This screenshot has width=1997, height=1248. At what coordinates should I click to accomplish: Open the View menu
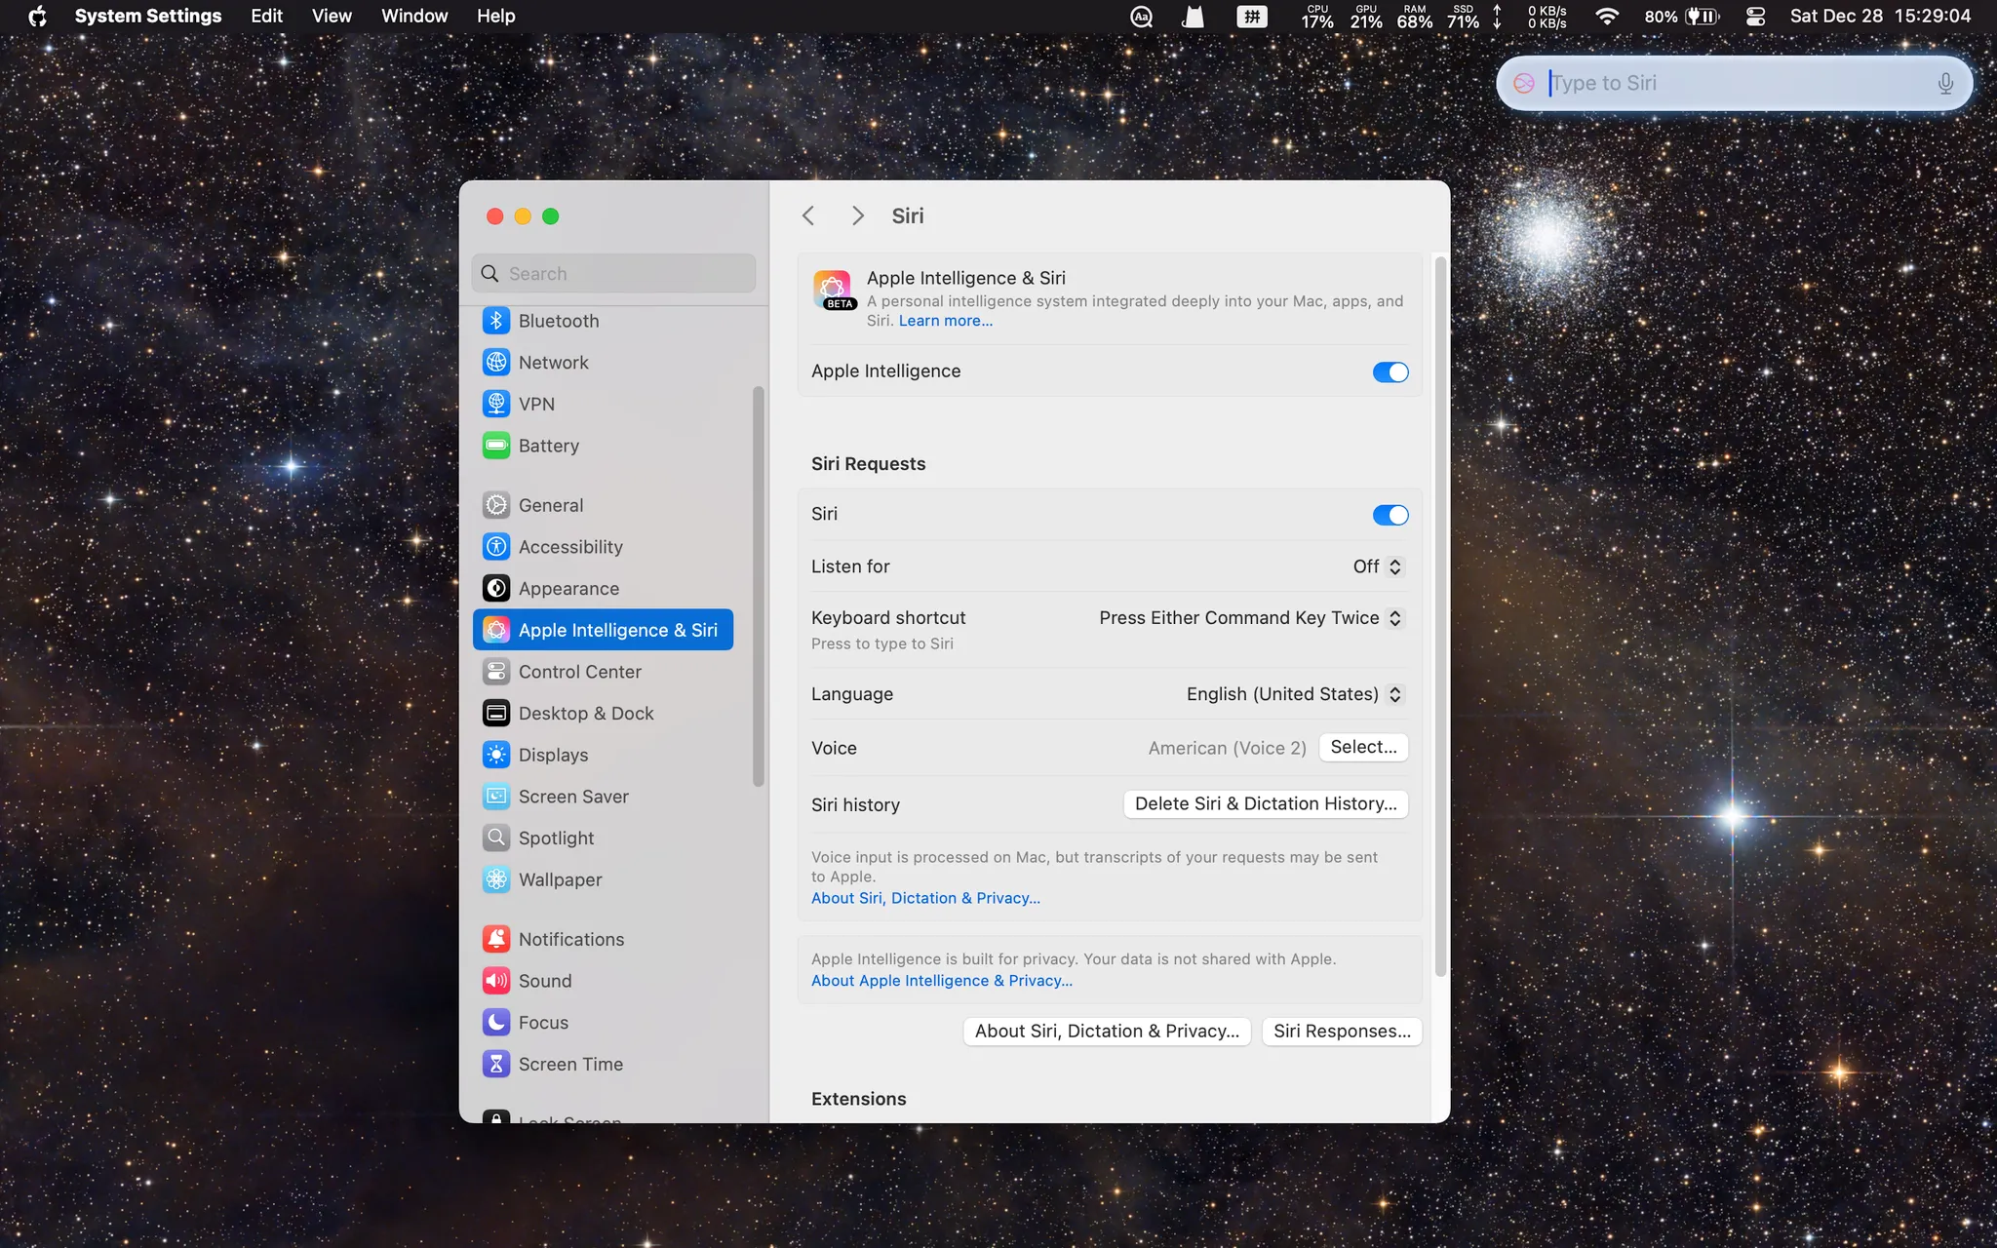[332, 17]
